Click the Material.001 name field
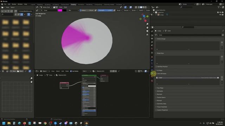Image resolution: width=225 pixels, height=126 pixels. [x=102, y=71]
